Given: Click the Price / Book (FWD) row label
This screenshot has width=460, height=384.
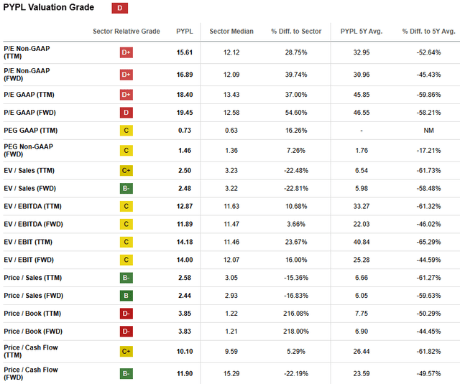Looking at the screenshot, I should pos(32,332).
